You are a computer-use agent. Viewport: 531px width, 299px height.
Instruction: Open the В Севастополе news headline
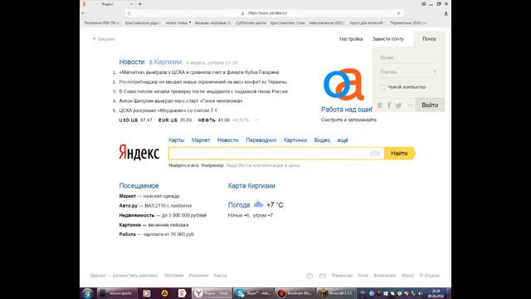(x=203, y=91)
